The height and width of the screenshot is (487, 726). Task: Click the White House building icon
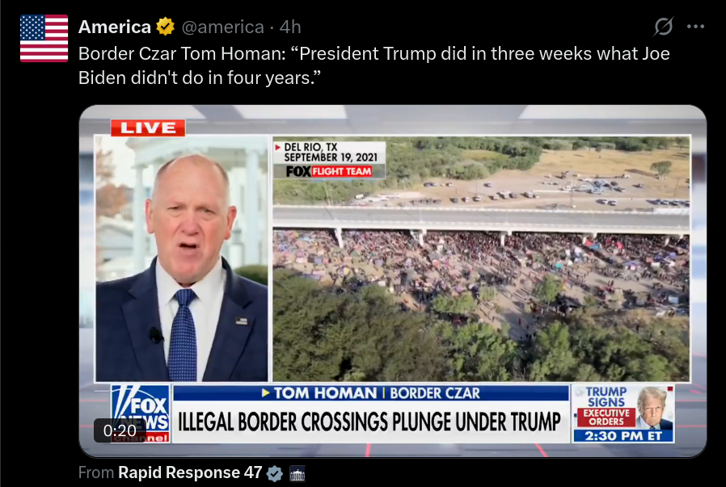[298, 473]
